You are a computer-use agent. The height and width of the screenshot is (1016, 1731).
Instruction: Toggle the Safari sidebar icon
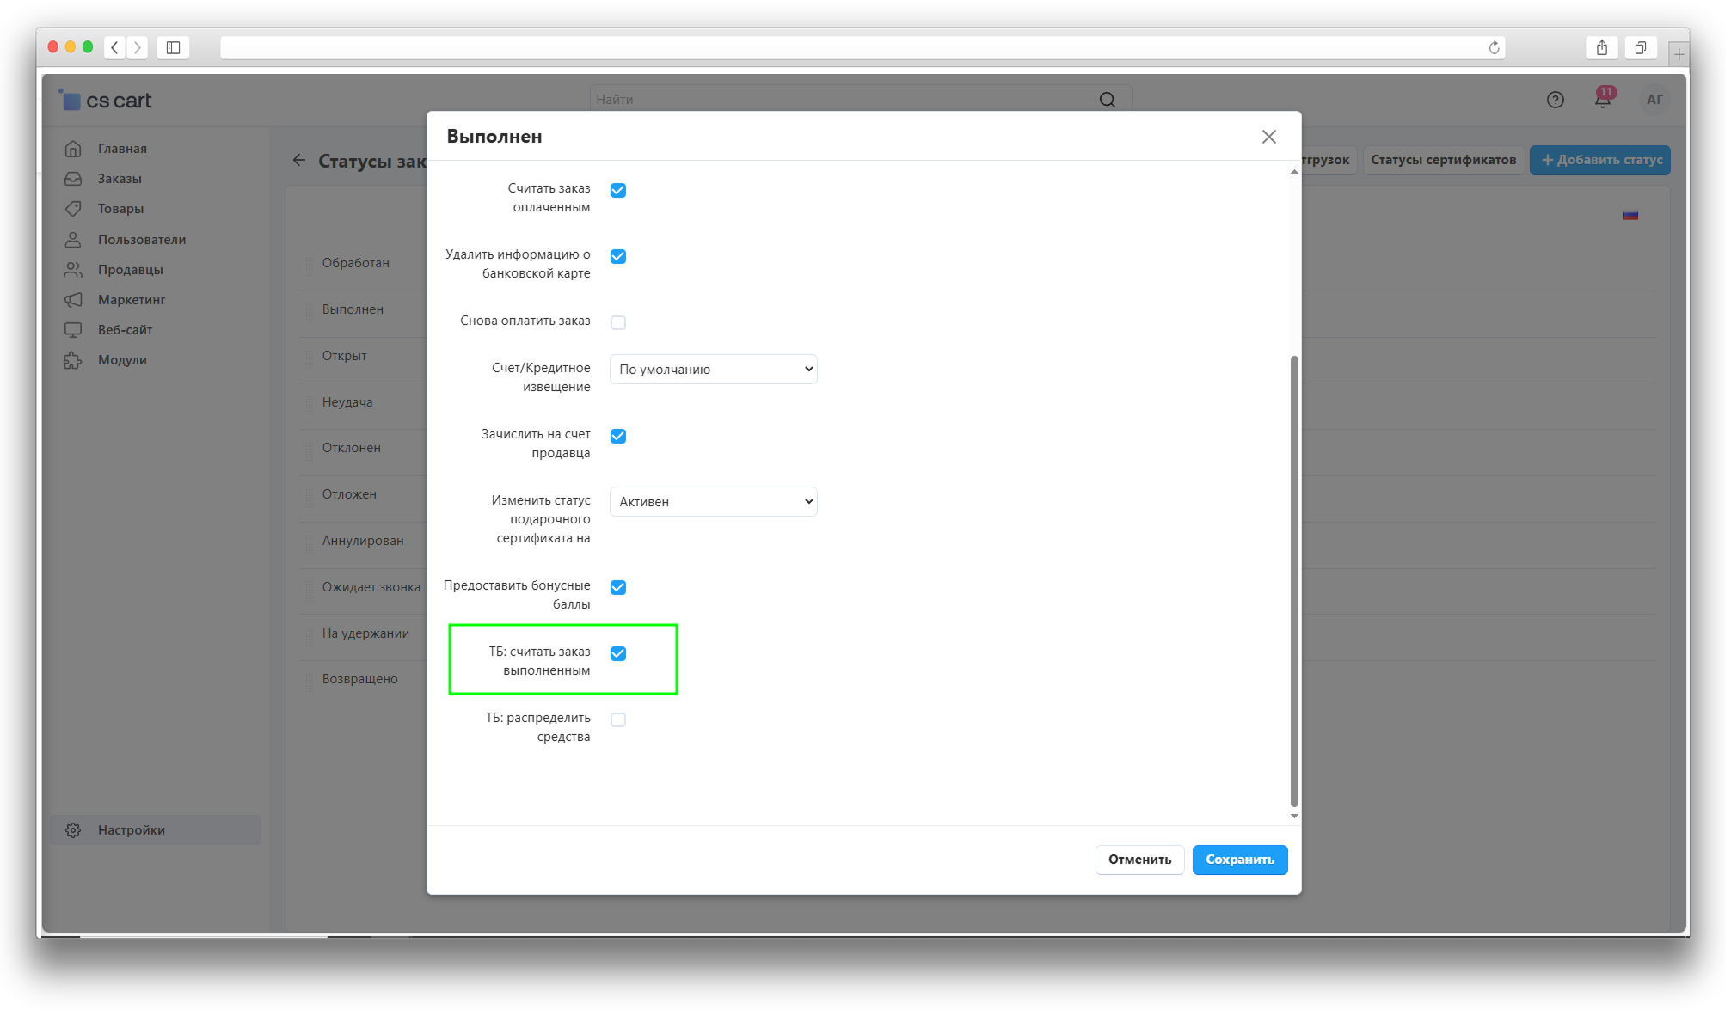173,48
